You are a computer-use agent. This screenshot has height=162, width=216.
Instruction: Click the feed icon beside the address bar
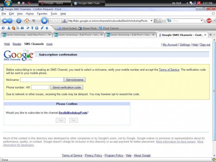pyautogui.click(x=55, y=21)
